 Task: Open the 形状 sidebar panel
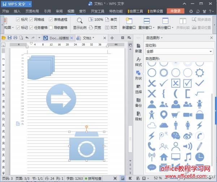coord(139,75)
